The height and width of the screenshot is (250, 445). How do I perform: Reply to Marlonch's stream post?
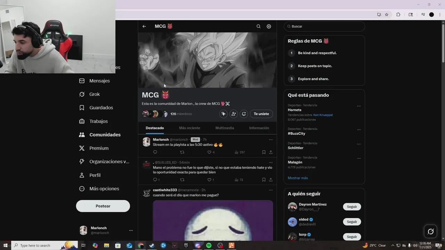[155, 152]
